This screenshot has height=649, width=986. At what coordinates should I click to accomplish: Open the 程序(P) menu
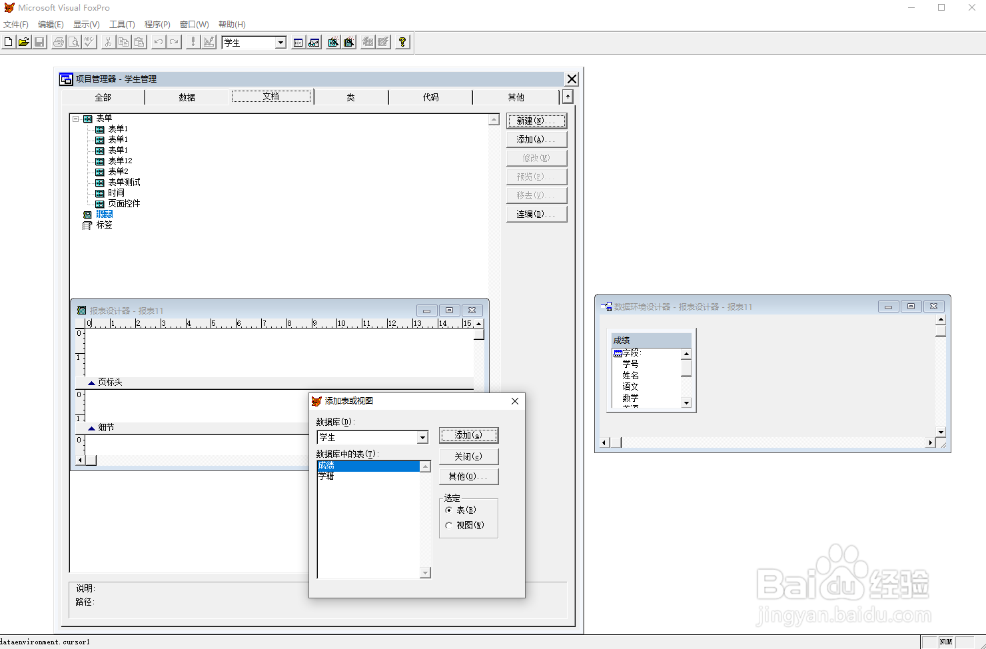[x=157, y=25]
